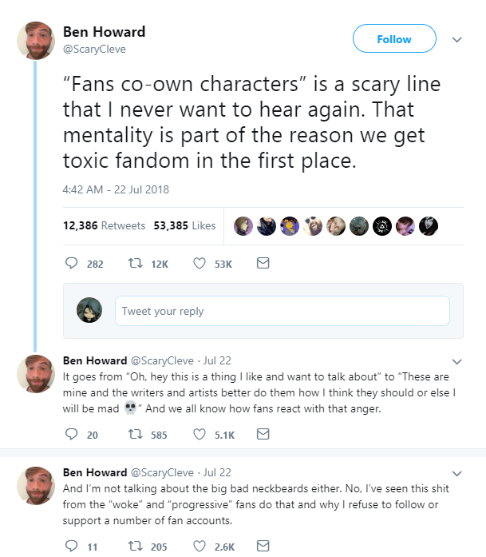Reply to the second tweet with 20 replies
This screenshot has width=486, height=557.
coord(70,435)
